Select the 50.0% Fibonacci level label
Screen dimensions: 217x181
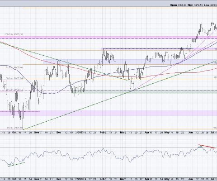click(14, 78)
